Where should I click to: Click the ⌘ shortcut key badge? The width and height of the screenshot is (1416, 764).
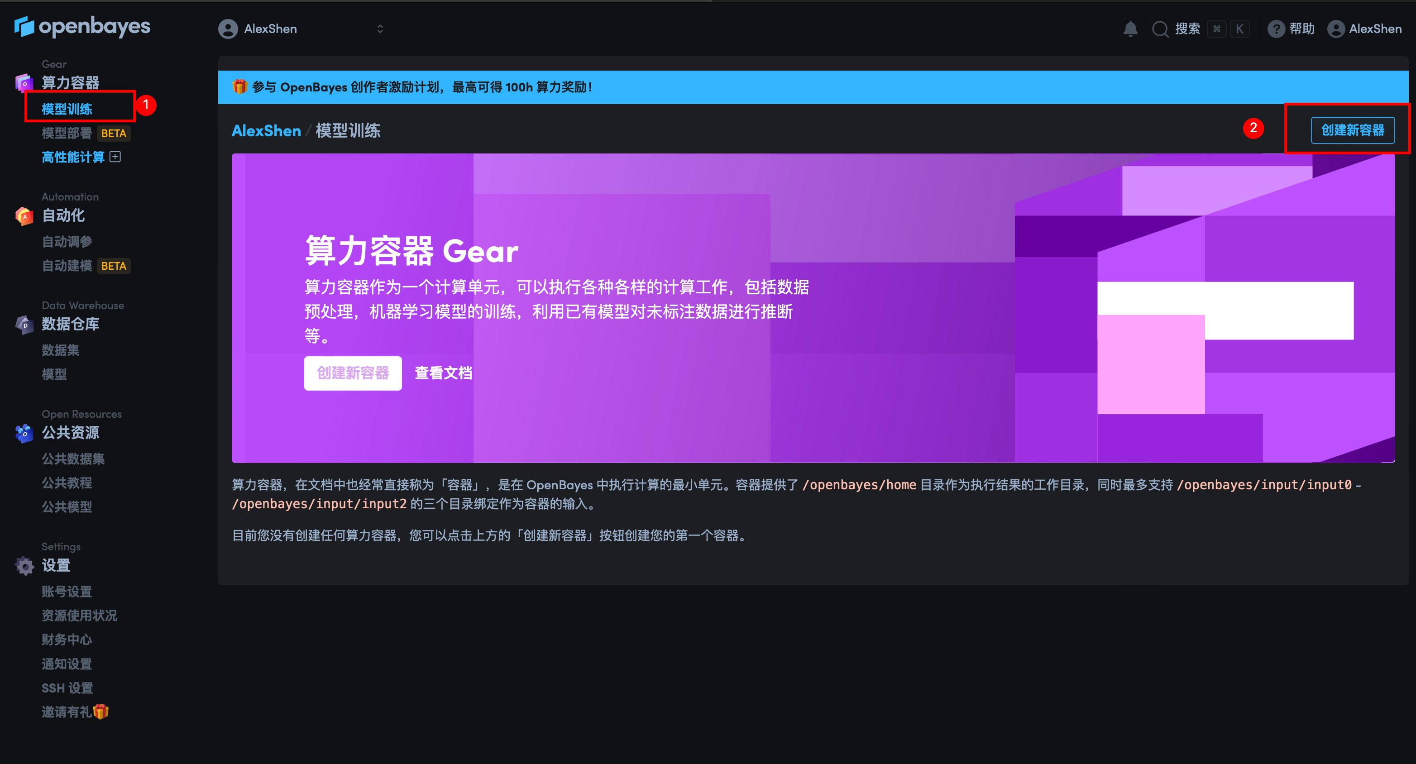point(1217,29)
